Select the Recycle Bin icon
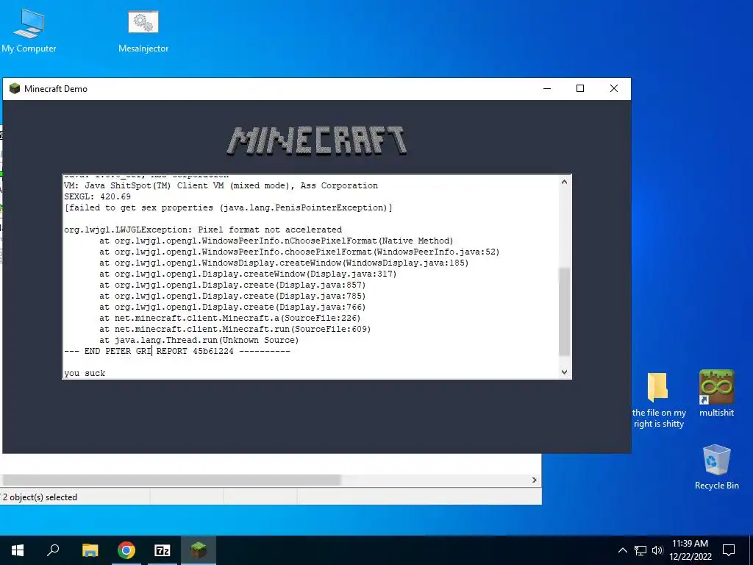753x565 pixels. pos(716,467)
